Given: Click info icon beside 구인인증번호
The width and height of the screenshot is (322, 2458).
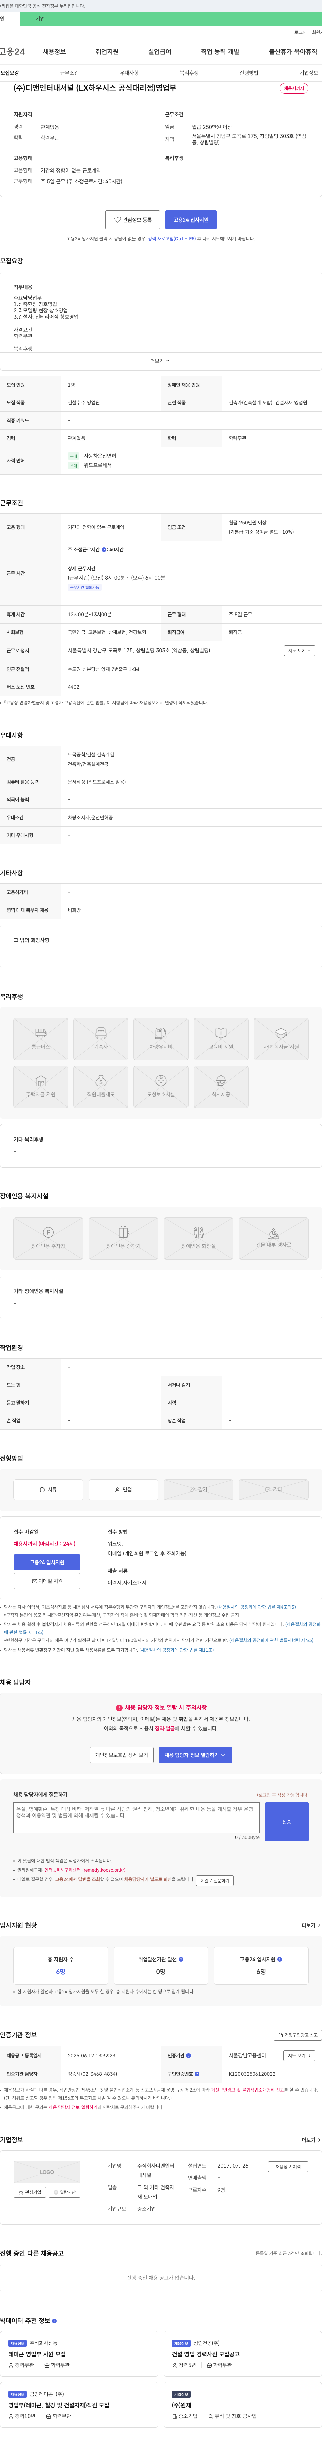Looking at the screenshot, I should click(197, 2073).
